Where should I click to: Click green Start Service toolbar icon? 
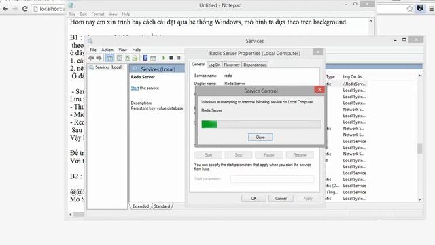[164, 58]
